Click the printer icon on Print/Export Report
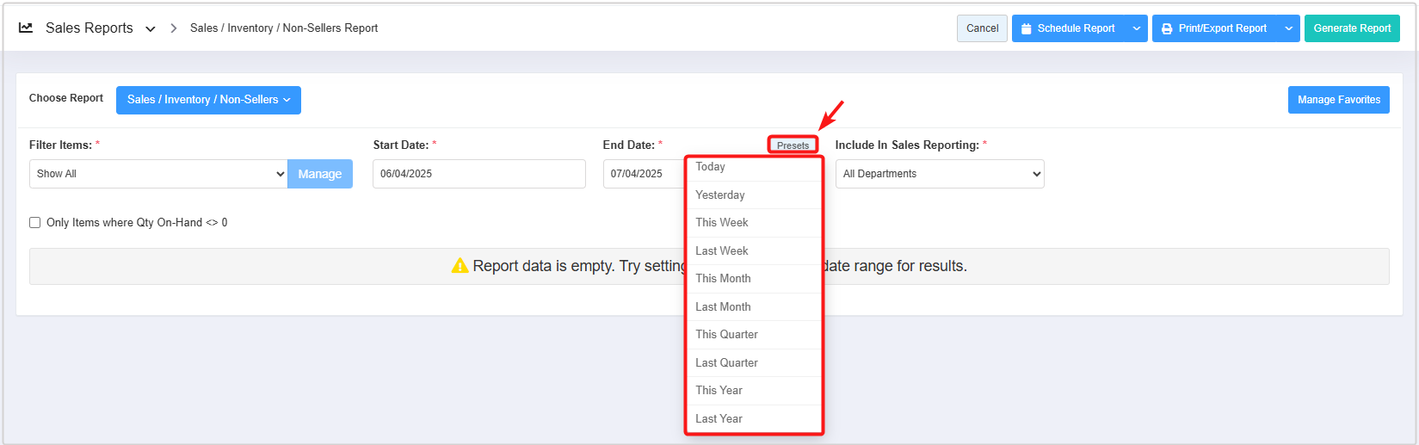 1167,28
